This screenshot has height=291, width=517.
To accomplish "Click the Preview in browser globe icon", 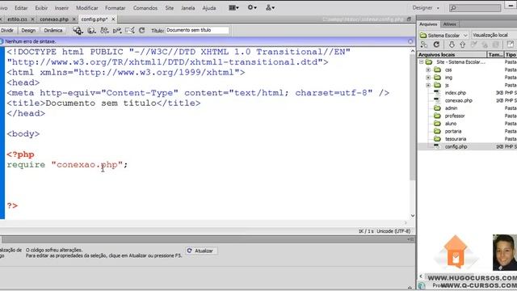I will (91, 31).
